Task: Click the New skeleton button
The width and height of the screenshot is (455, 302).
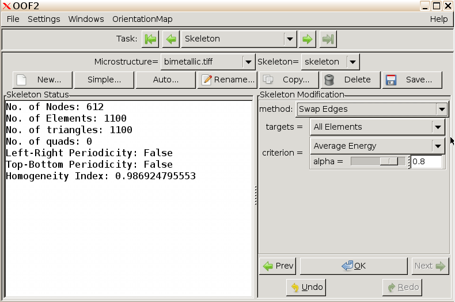Action: click(x=43, y=80)
